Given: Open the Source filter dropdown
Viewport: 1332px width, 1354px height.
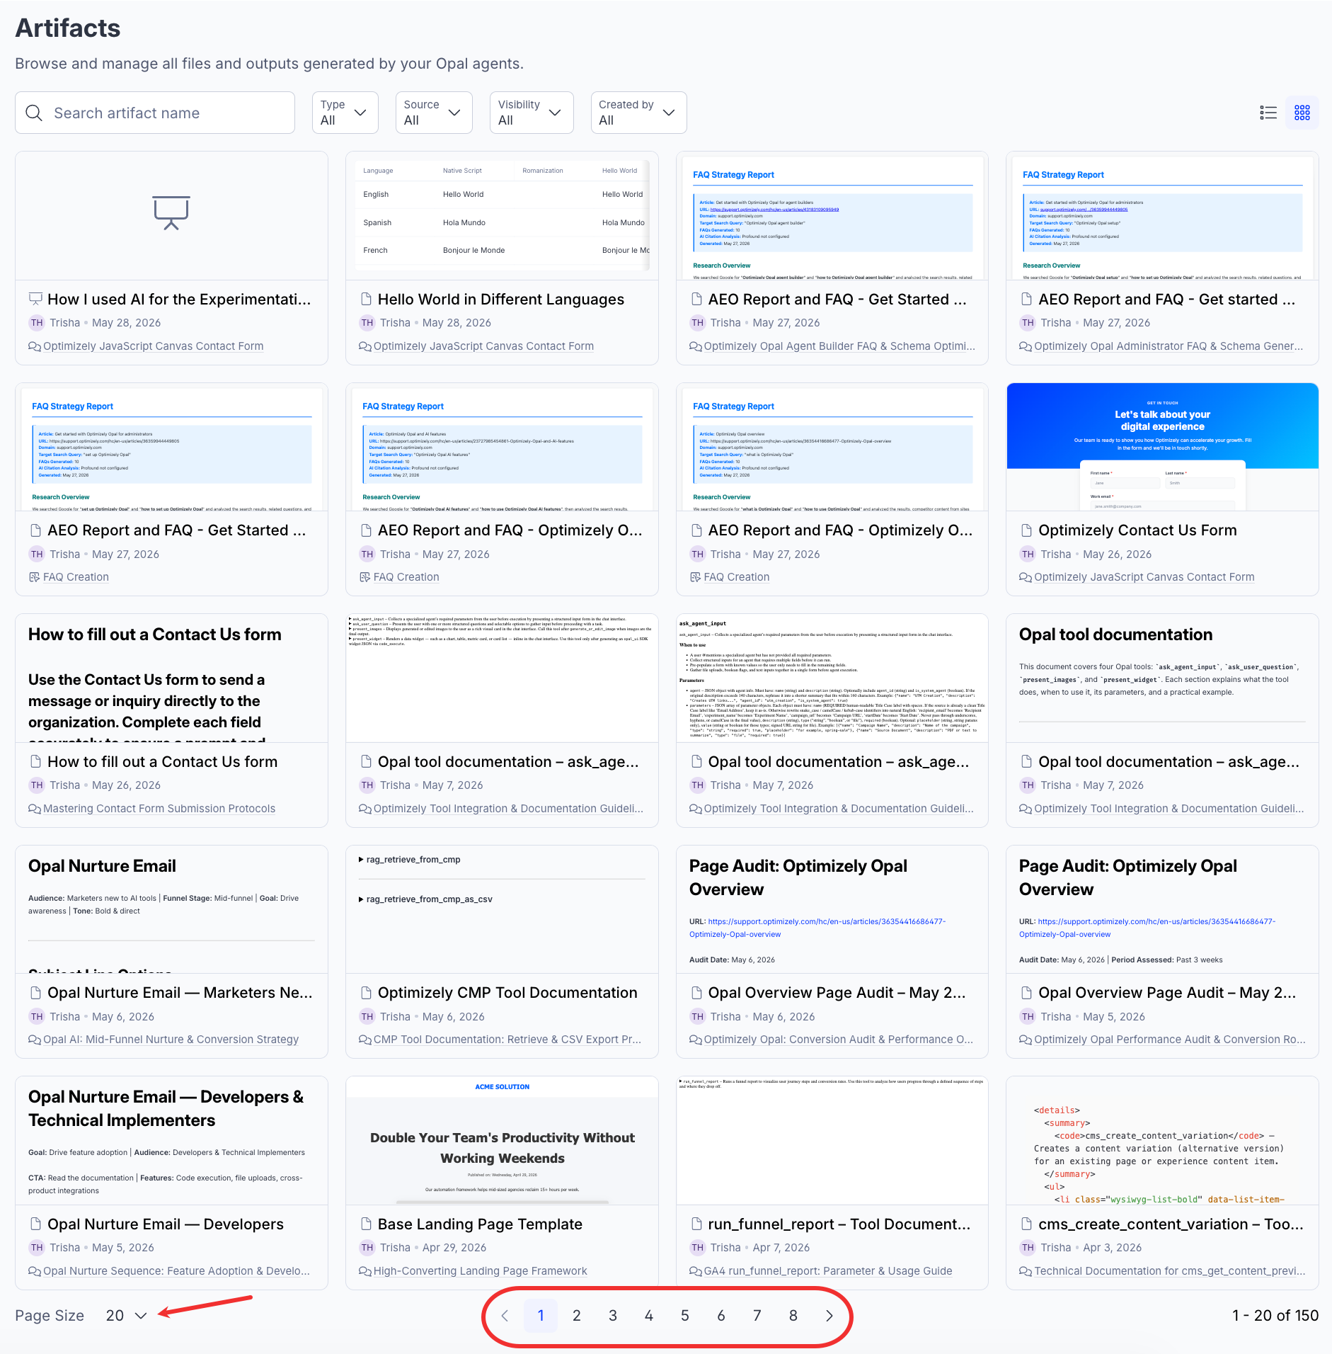Looking at the screenshot, I should click(434, 113).
